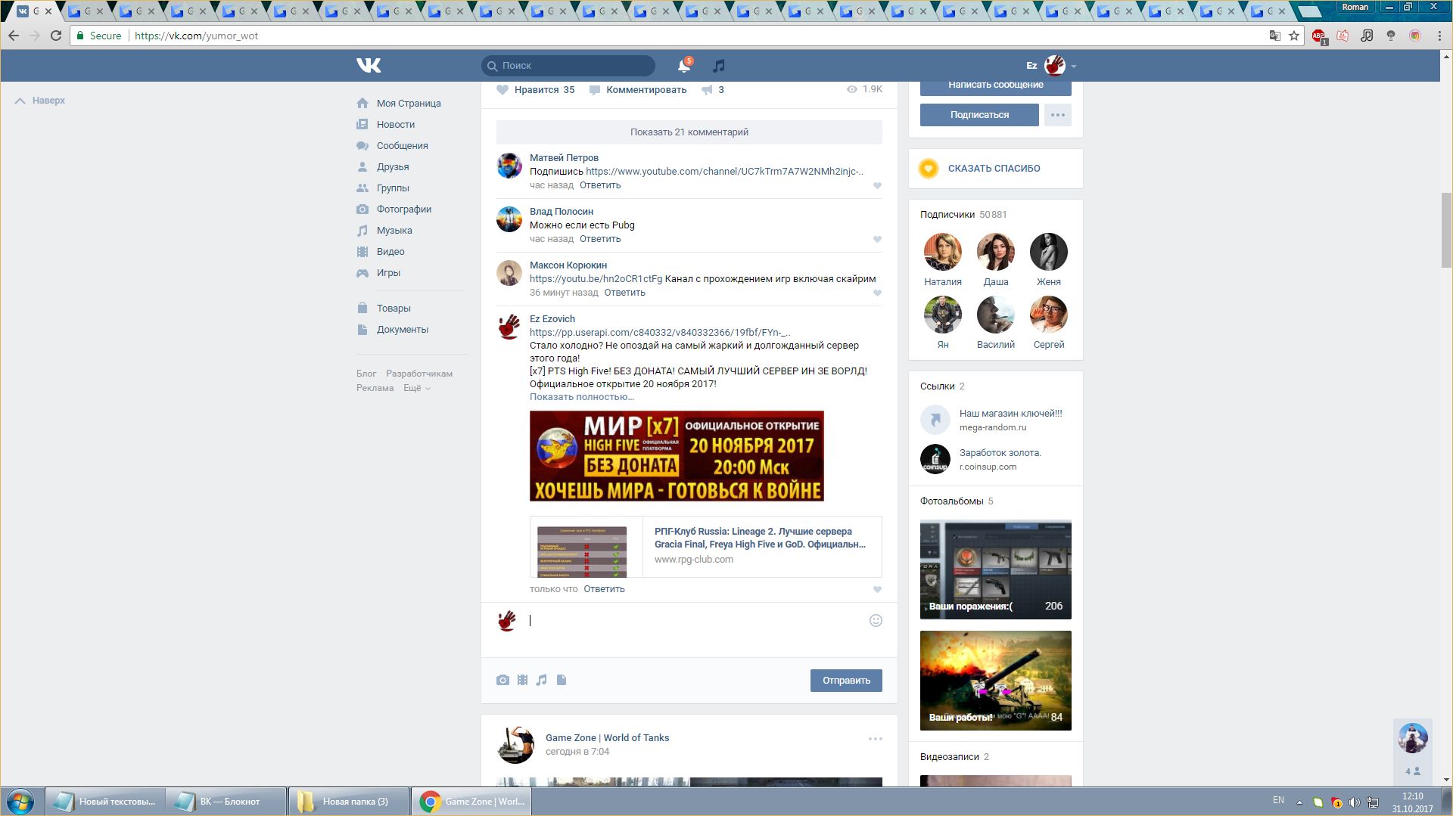Expand the Ещё menu in left footer
This screenshot has height=816, width=1453.
coord(417,388)
